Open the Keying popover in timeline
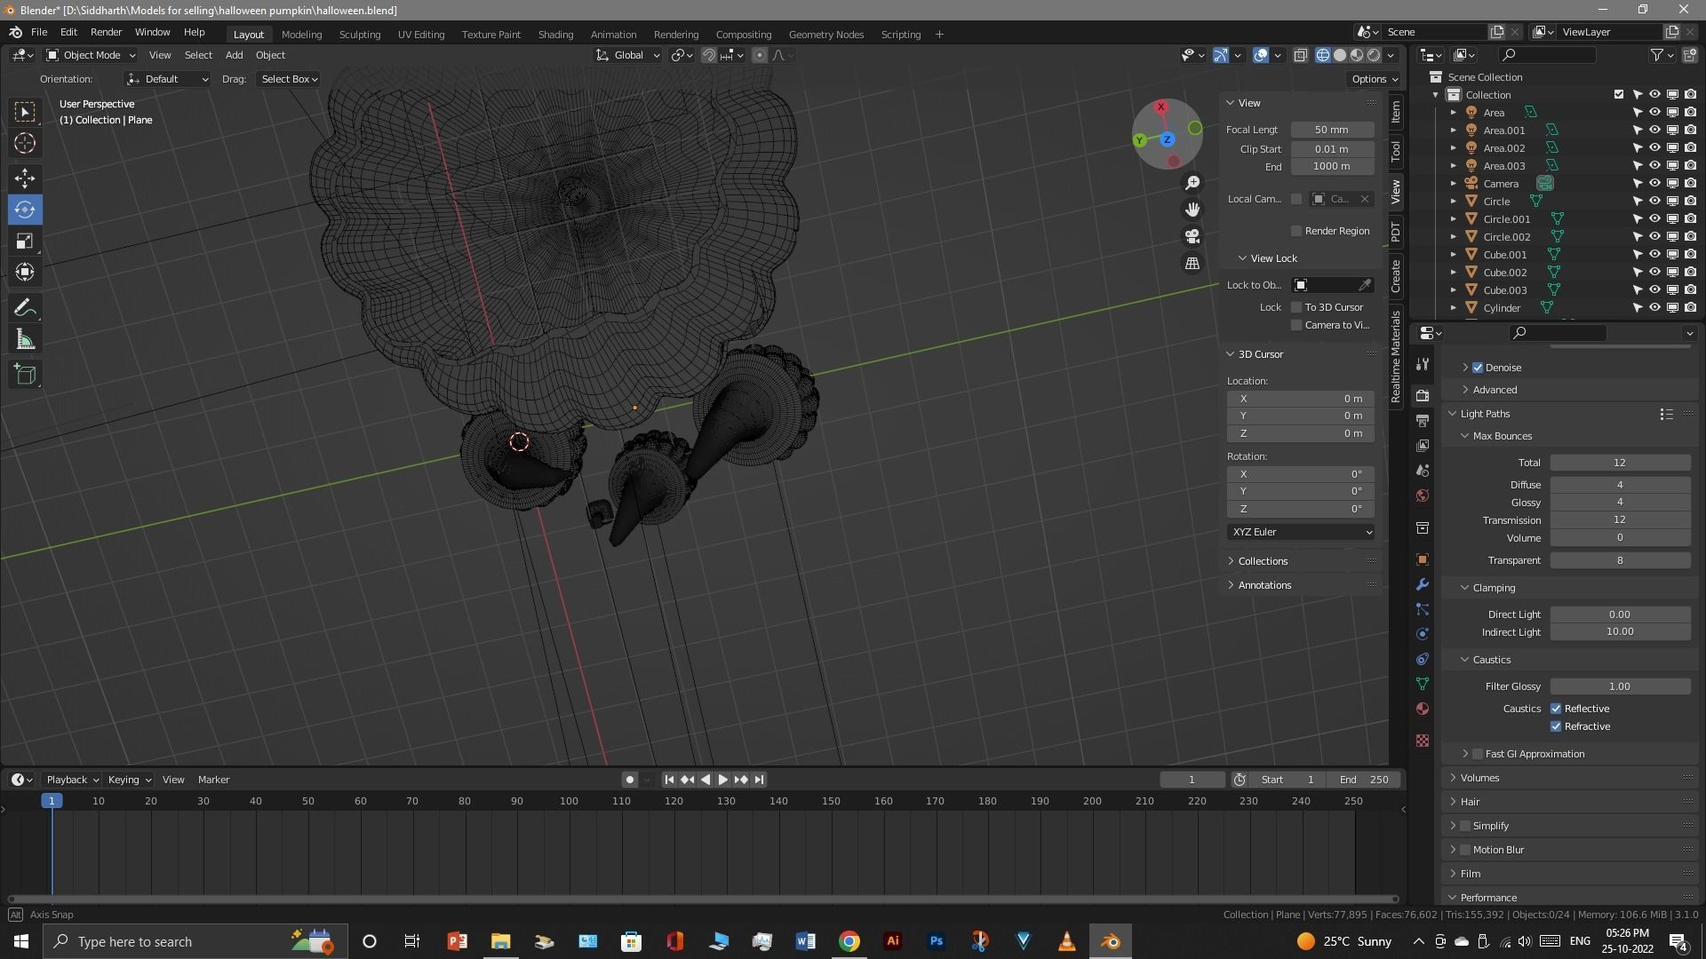Image resolution: width=1706 pixels, height=959 pixels. (129, 780)
